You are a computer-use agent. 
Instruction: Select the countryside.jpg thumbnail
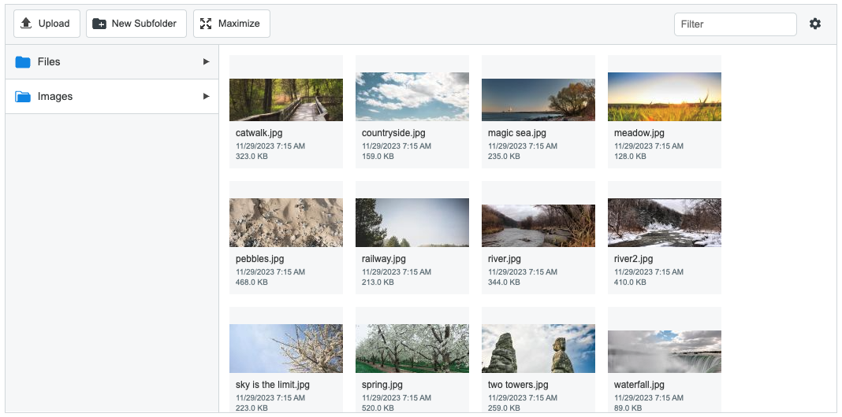[x=412, y=97]
